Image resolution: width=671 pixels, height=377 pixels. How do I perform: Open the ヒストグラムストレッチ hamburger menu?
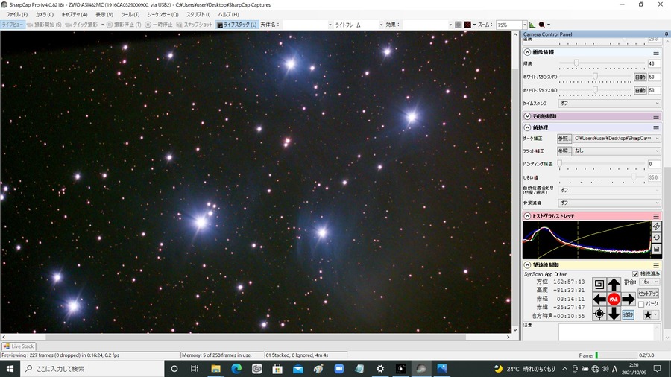[655, 216]
